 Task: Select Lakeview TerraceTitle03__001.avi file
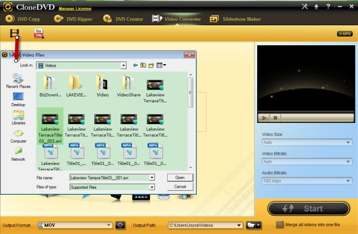[x=50, y=126]
